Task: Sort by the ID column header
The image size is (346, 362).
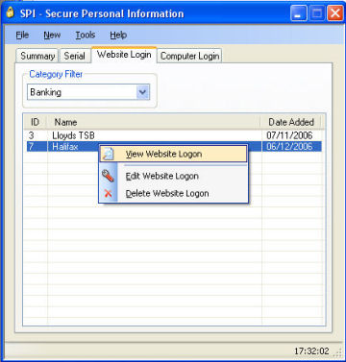Action: [36, 122]
